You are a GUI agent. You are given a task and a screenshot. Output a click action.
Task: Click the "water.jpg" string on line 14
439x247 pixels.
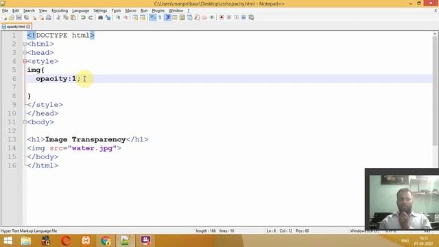92,148
